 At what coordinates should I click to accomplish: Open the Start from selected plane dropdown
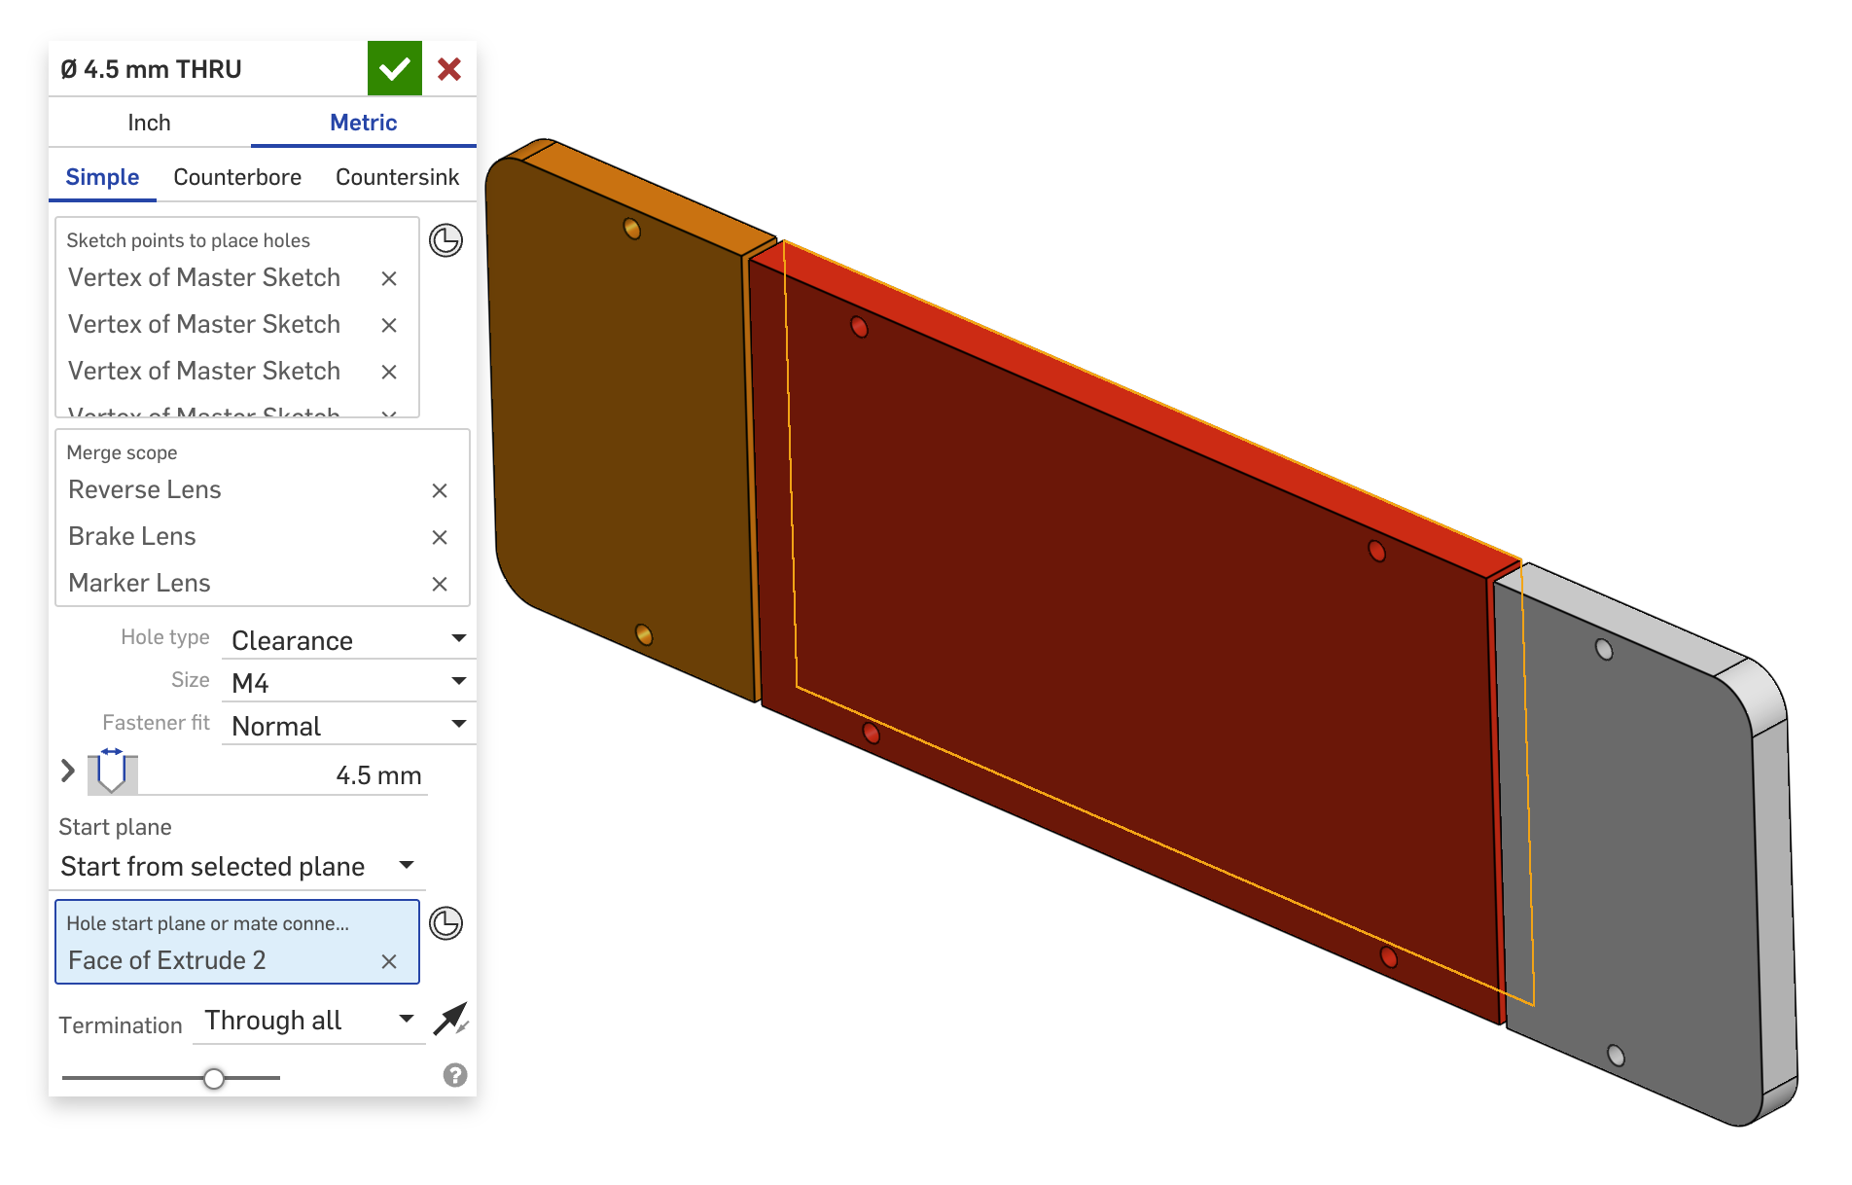(237, 866)
